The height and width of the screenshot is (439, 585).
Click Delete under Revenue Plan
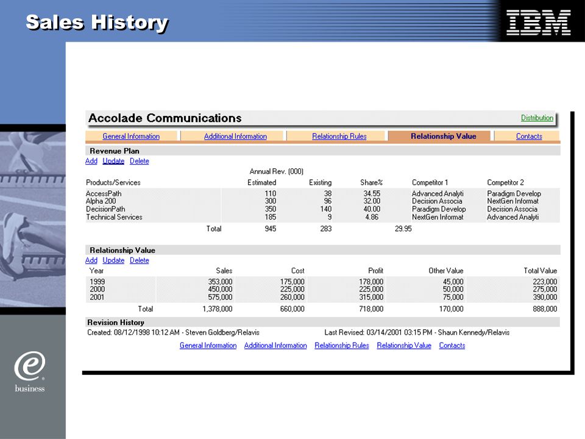coord(139,161)
